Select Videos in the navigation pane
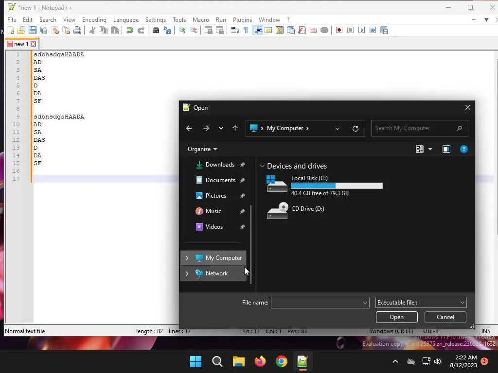 (214, 227)
